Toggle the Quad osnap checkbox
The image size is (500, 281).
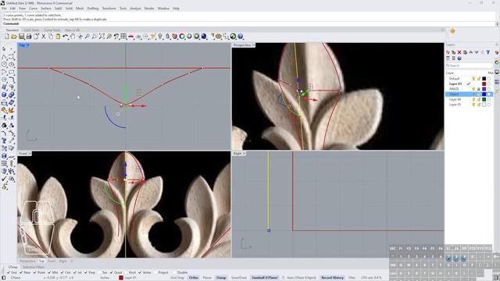tap(111, 272)
